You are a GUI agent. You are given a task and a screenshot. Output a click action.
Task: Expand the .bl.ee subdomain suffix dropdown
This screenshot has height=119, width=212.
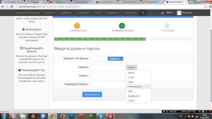point(132,67)
